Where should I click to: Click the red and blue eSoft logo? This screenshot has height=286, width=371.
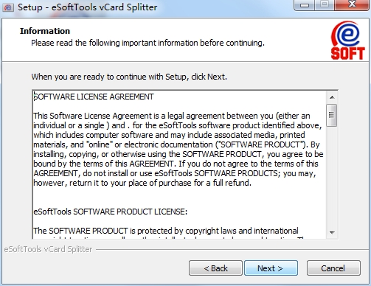click(347, 41)
